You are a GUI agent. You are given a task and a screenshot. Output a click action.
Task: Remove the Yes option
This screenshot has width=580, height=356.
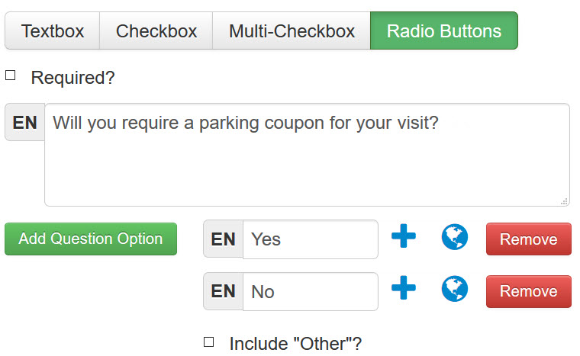(529, 239)
